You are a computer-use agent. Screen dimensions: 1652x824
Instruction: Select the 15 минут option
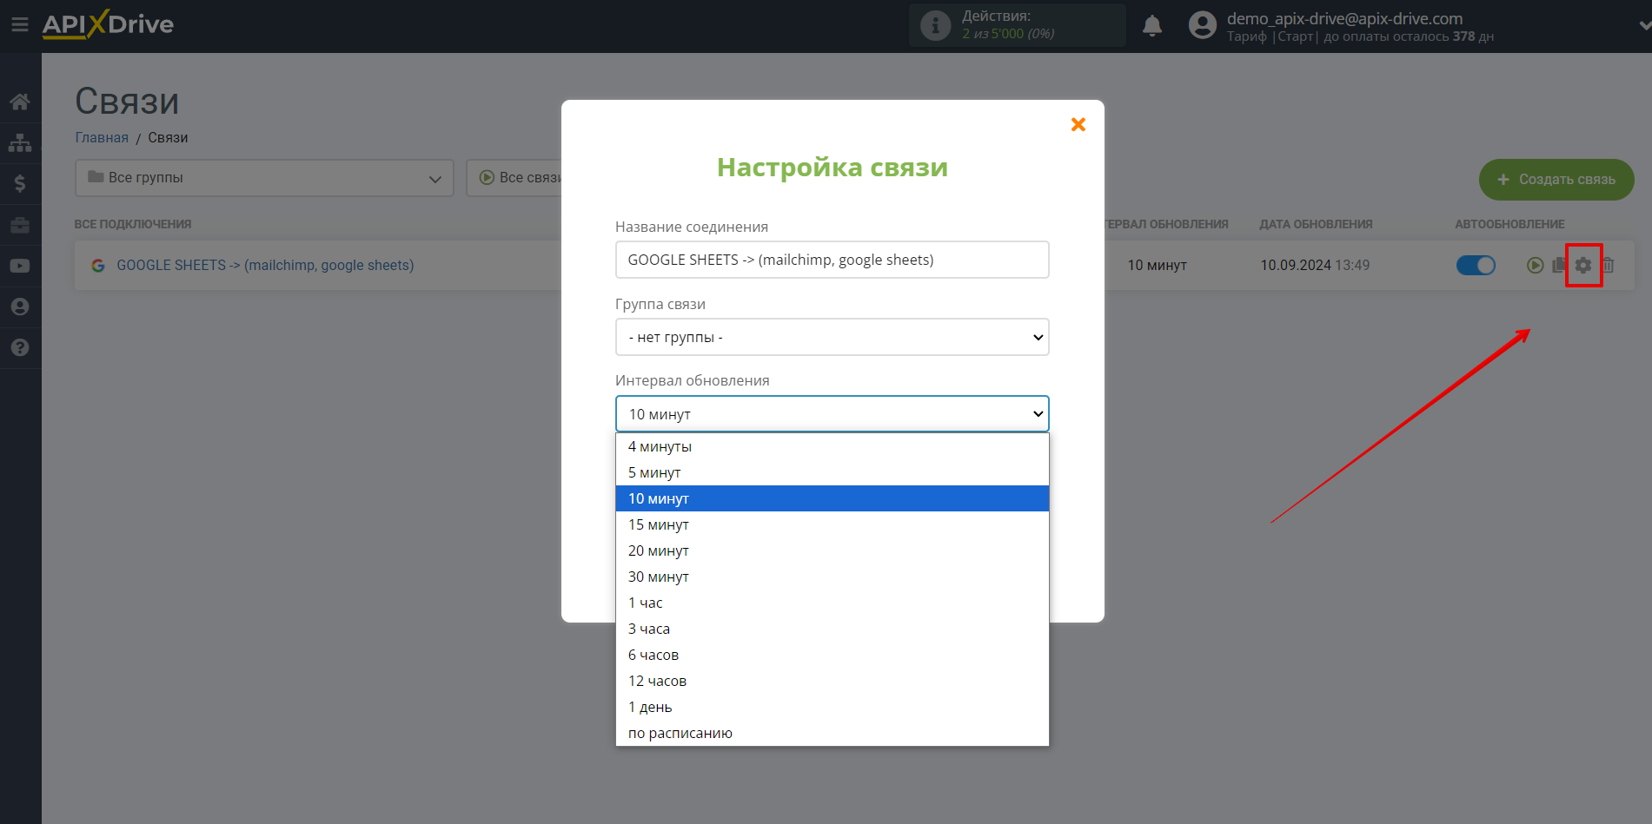coord(832,524)
